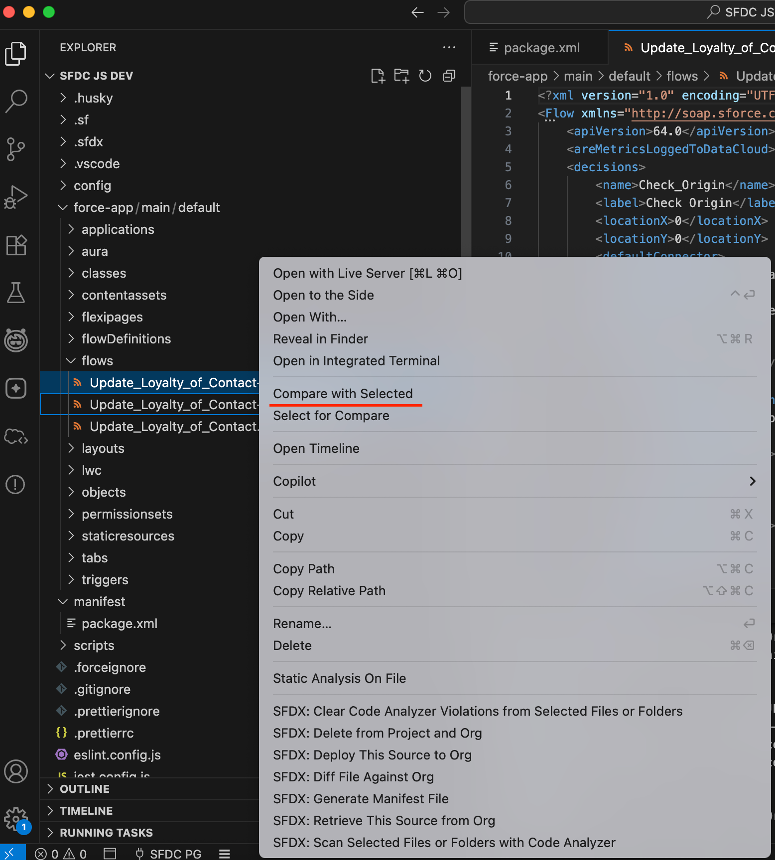The image size is (775, 860).
Task: Click the flows breadcrumb segment
Action: pyautogui.click(x=682, y=76)
